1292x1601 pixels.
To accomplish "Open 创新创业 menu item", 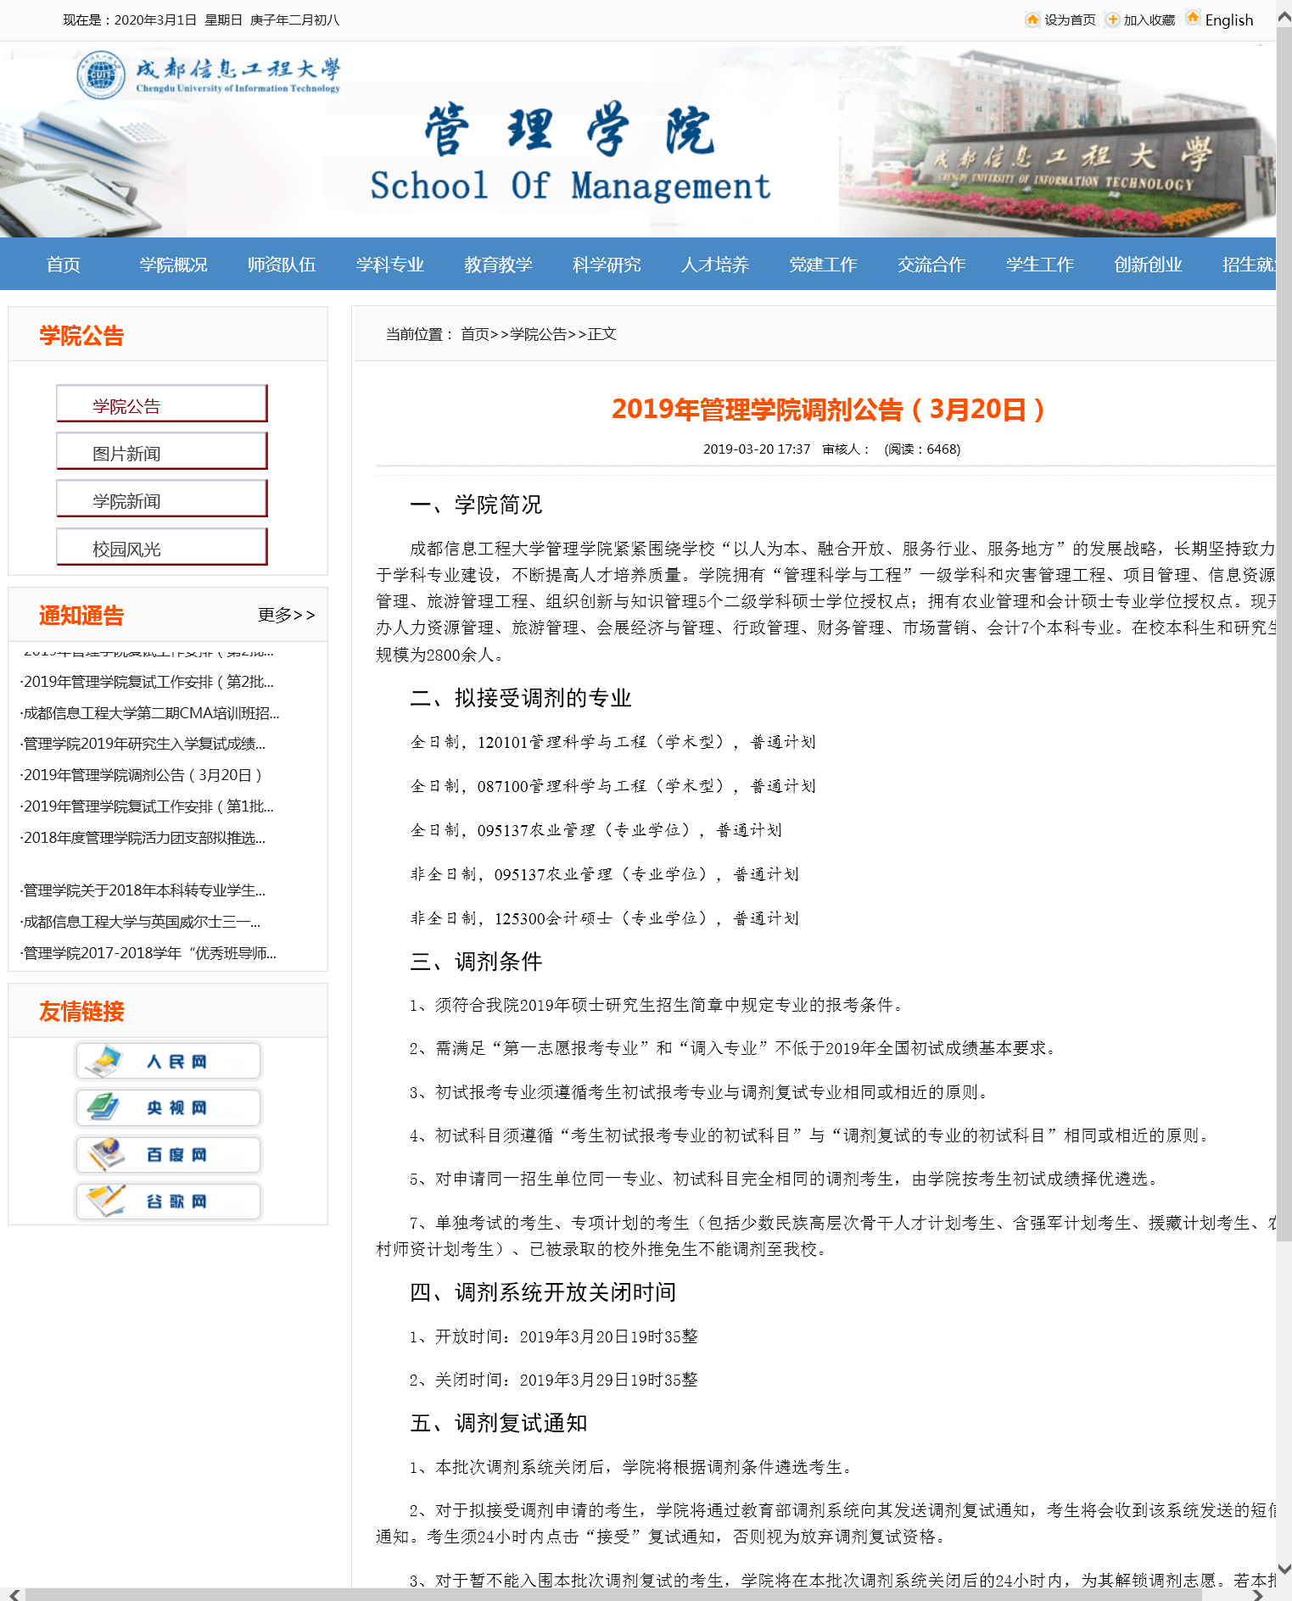I will (x=1148, y=265).
